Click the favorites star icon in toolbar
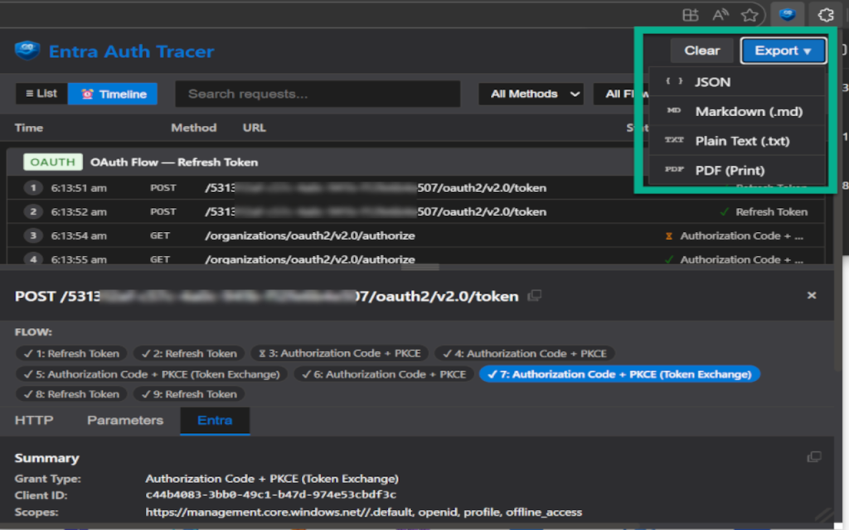Image resolution: width=849 pixels, height=530 pixels. click(x=750, y=15)
